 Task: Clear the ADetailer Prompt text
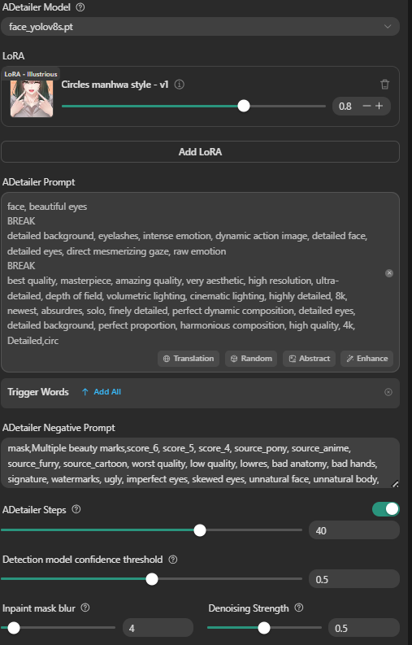click(x=389, y=273)
